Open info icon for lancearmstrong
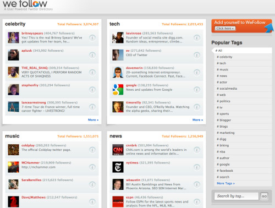Viewport: 275px width, 208px height. coord(92,107)
